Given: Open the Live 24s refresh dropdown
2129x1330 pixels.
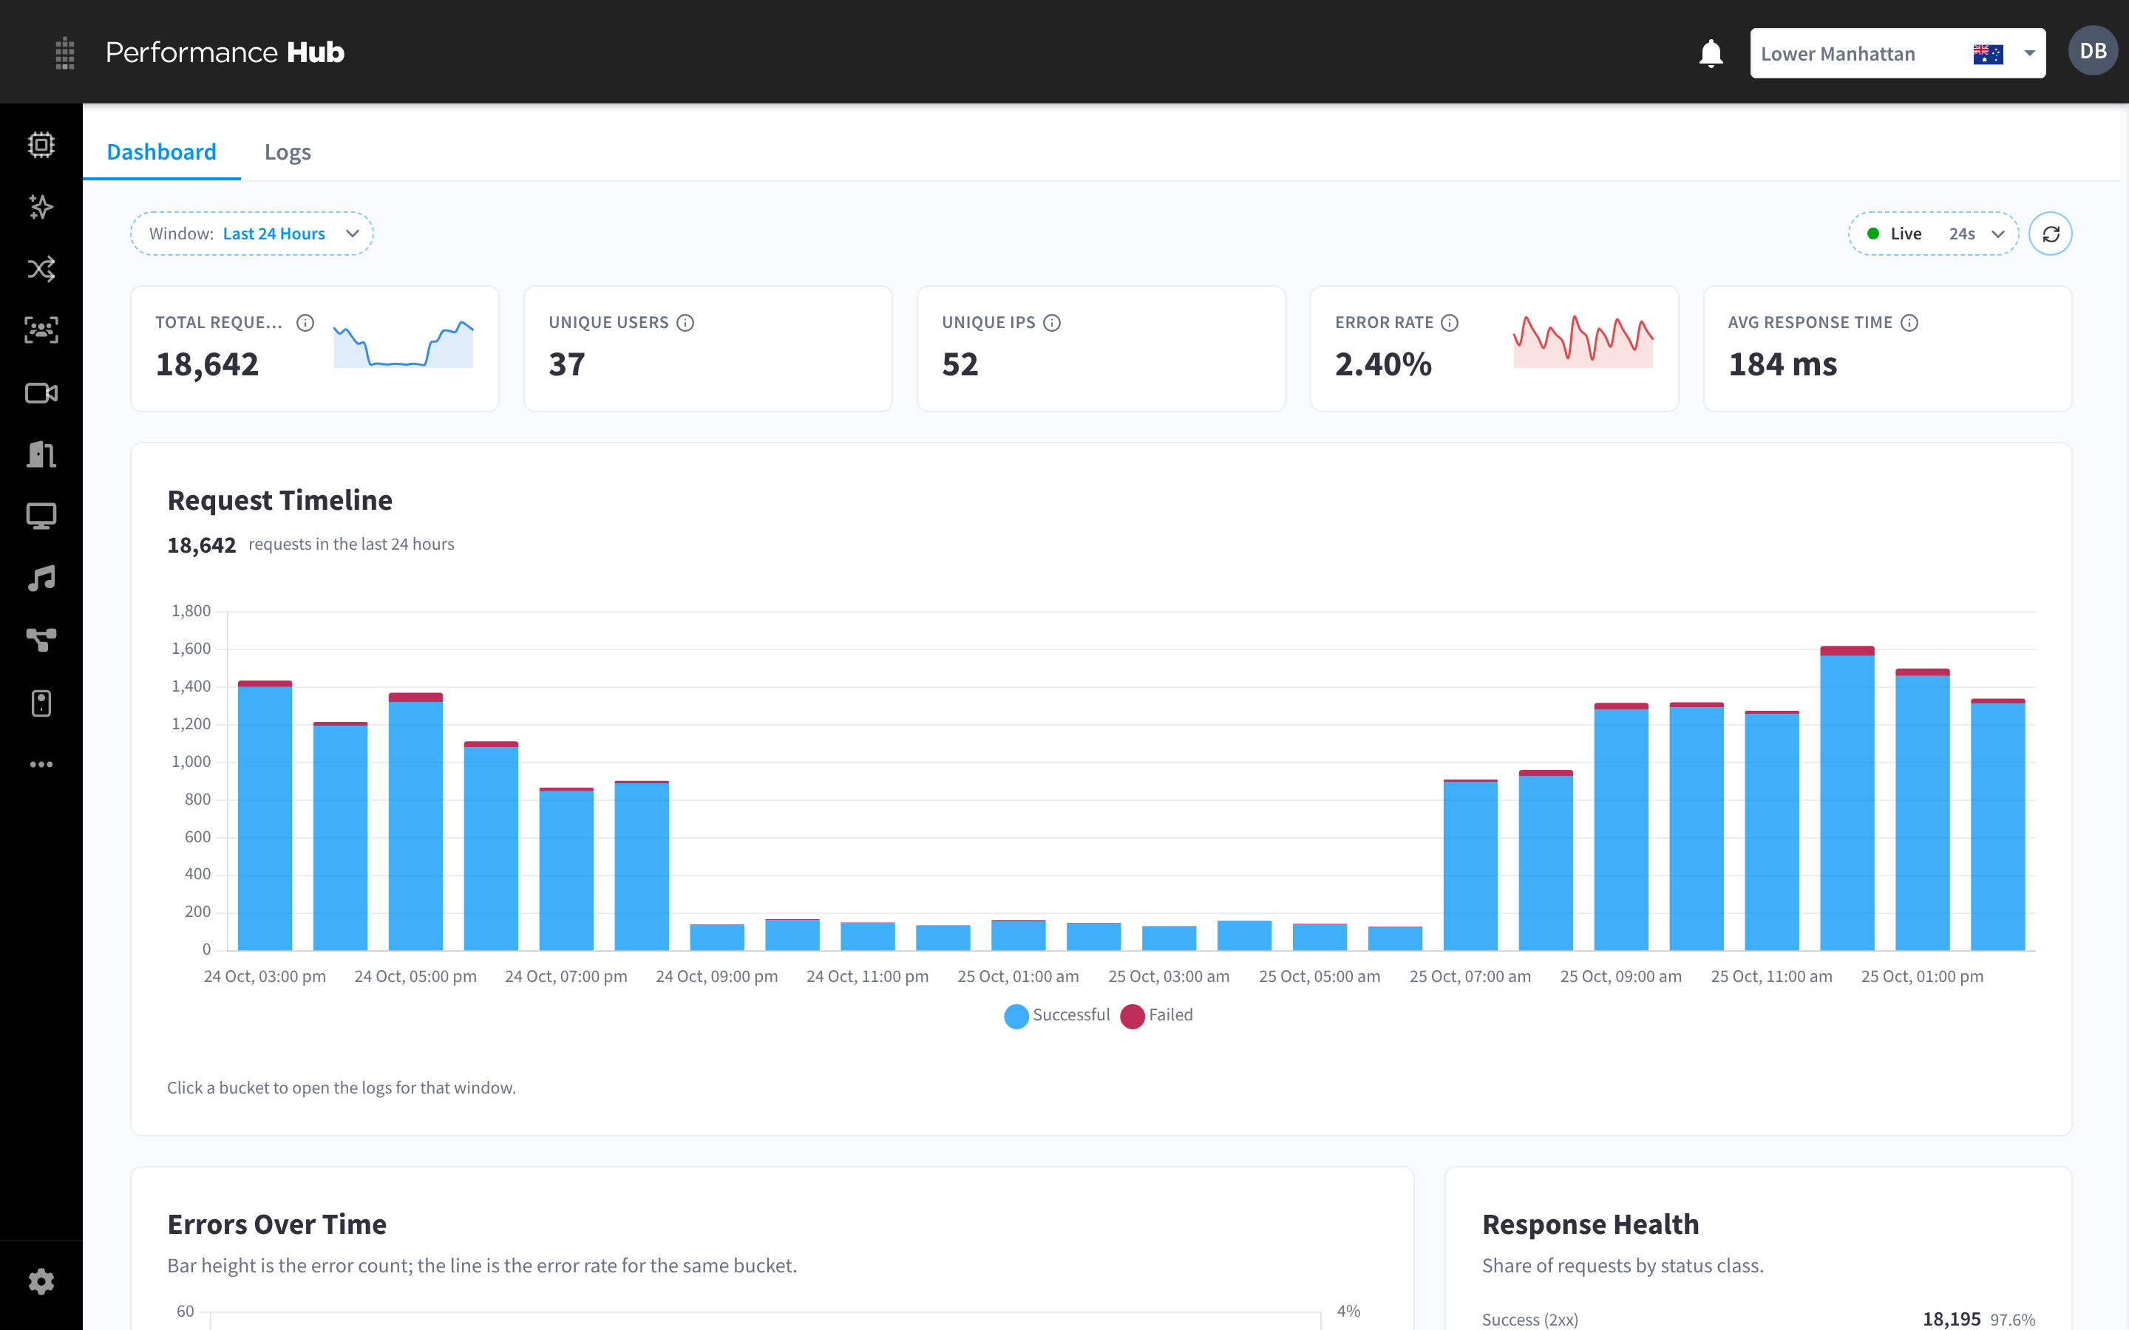Looking at the screenshot, I should [1934, 234].
